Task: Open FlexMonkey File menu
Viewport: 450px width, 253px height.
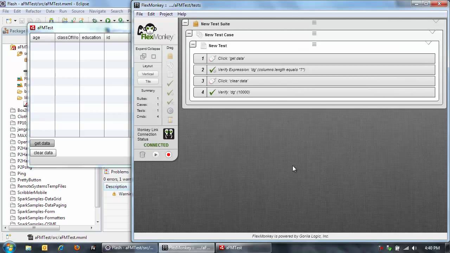Action: coord(140,14)
